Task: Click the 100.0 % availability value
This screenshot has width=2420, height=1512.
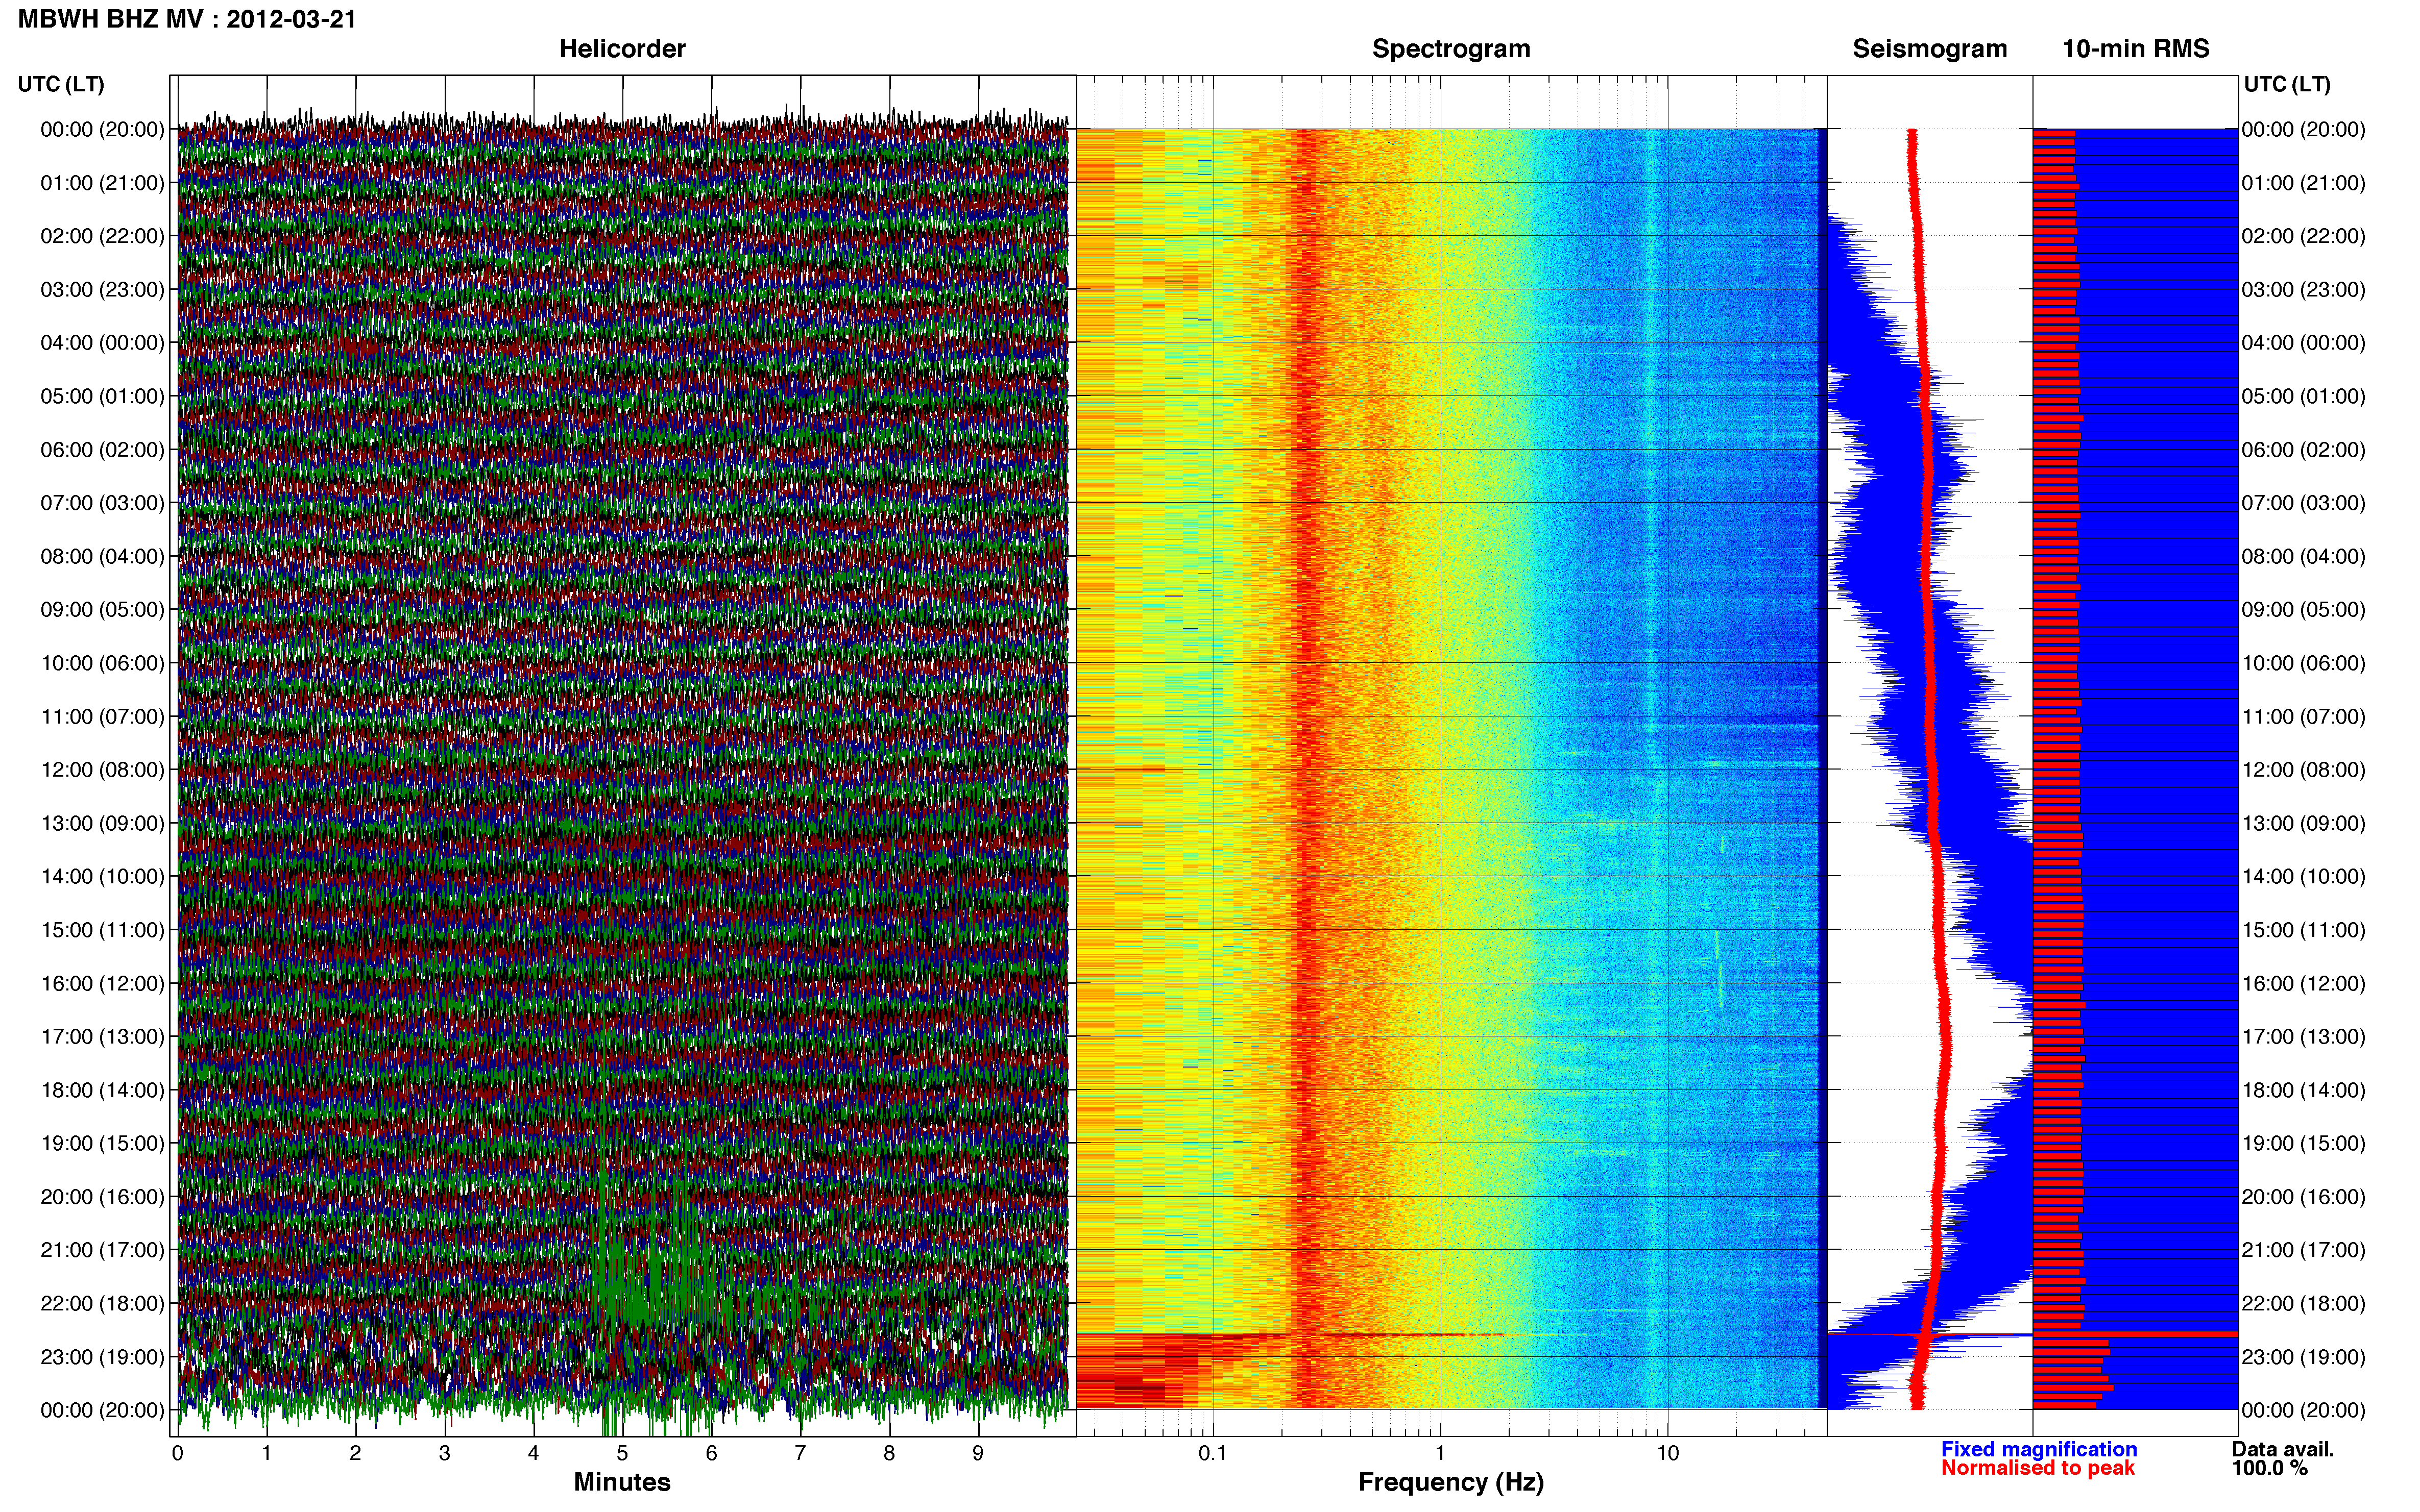Action: pyautogui.click(x=2270, y=1468)
